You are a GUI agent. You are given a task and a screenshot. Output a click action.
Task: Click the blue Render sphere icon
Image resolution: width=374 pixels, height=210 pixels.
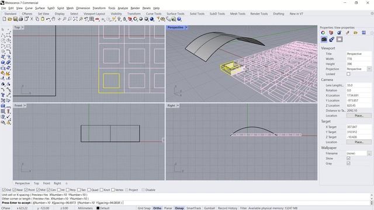pyautogui.click(x=152, y=19)
